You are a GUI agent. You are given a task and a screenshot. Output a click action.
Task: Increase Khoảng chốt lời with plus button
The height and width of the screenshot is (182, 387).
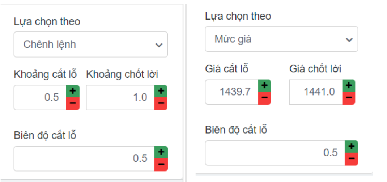pyautogui.click(x=161, y=91)
